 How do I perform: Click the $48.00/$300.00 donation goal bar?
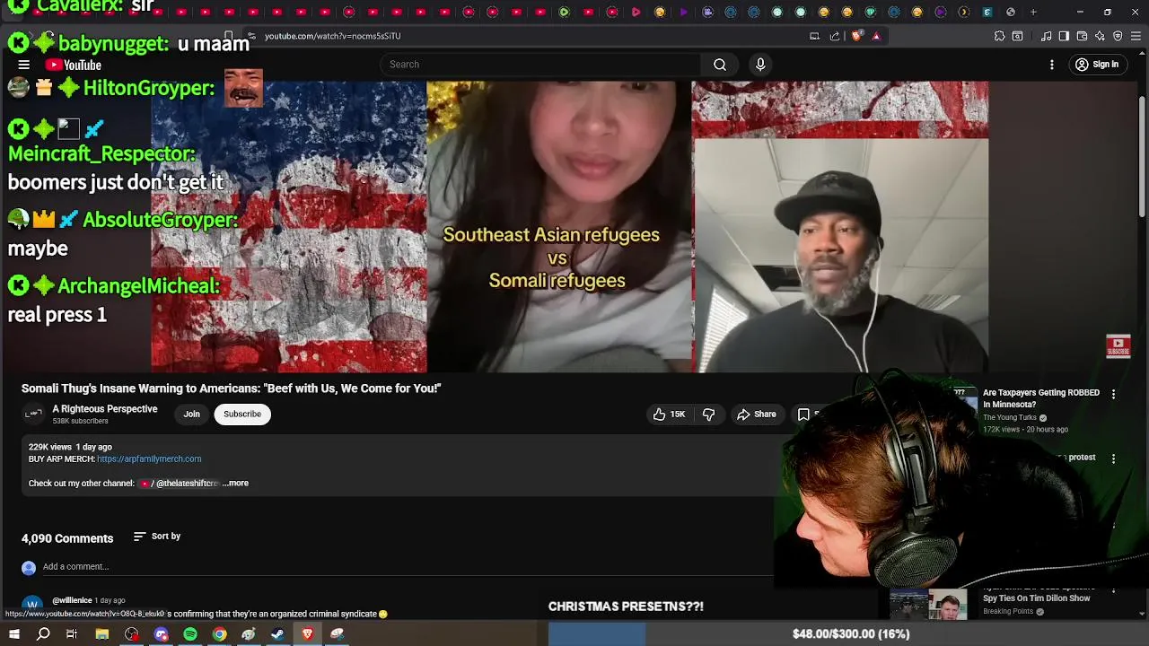click(851, 634)
